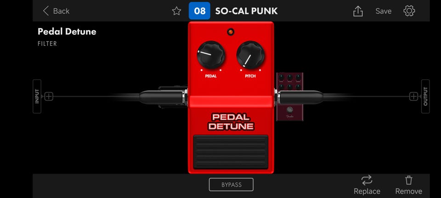This screenshot has width=441, height=198.
Task: Click the Back text button
Action: point(61,11)
